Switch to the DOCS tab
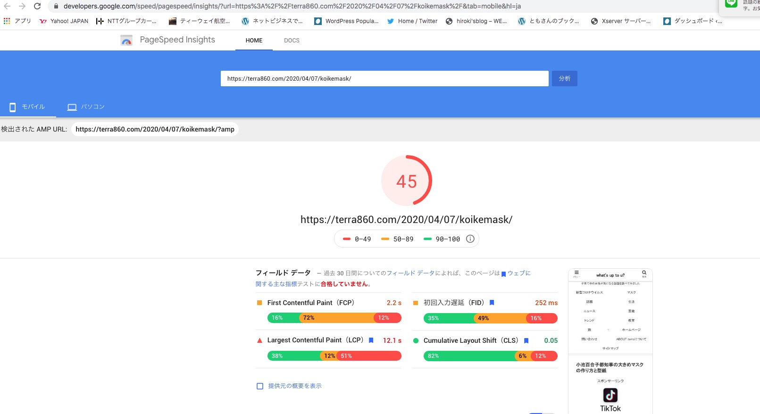The image size is (760, 414). coord(292,41)
